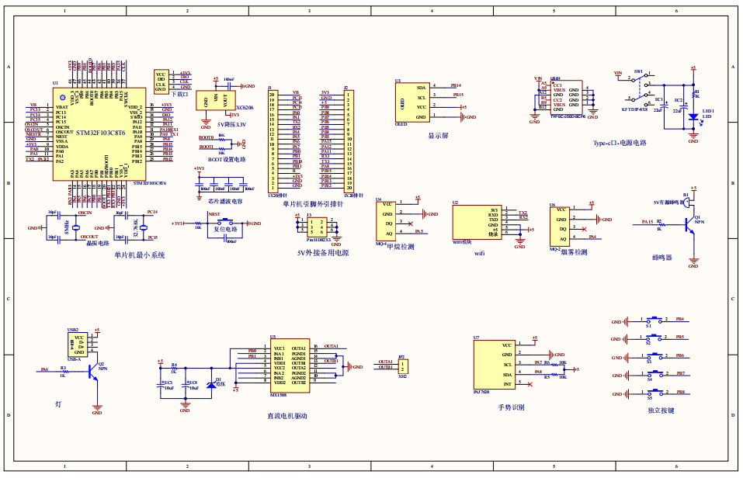Click the SW1 power switch symbol

[638, 87]
